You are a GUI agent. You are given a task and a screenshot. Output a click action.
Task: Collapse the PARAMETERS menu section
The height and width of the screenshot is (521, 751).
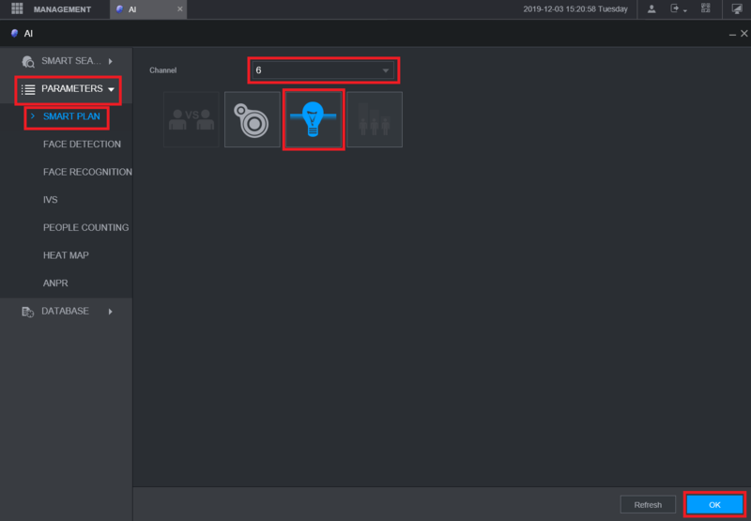click(68, 89)
